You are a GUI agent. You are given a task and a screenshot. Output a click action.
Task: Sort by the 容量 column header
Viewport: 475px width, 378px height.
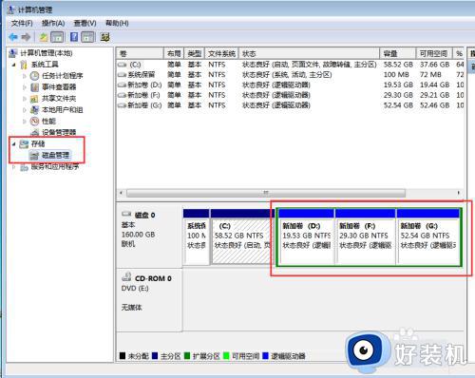pyautogui.click(x=398, y=53)
